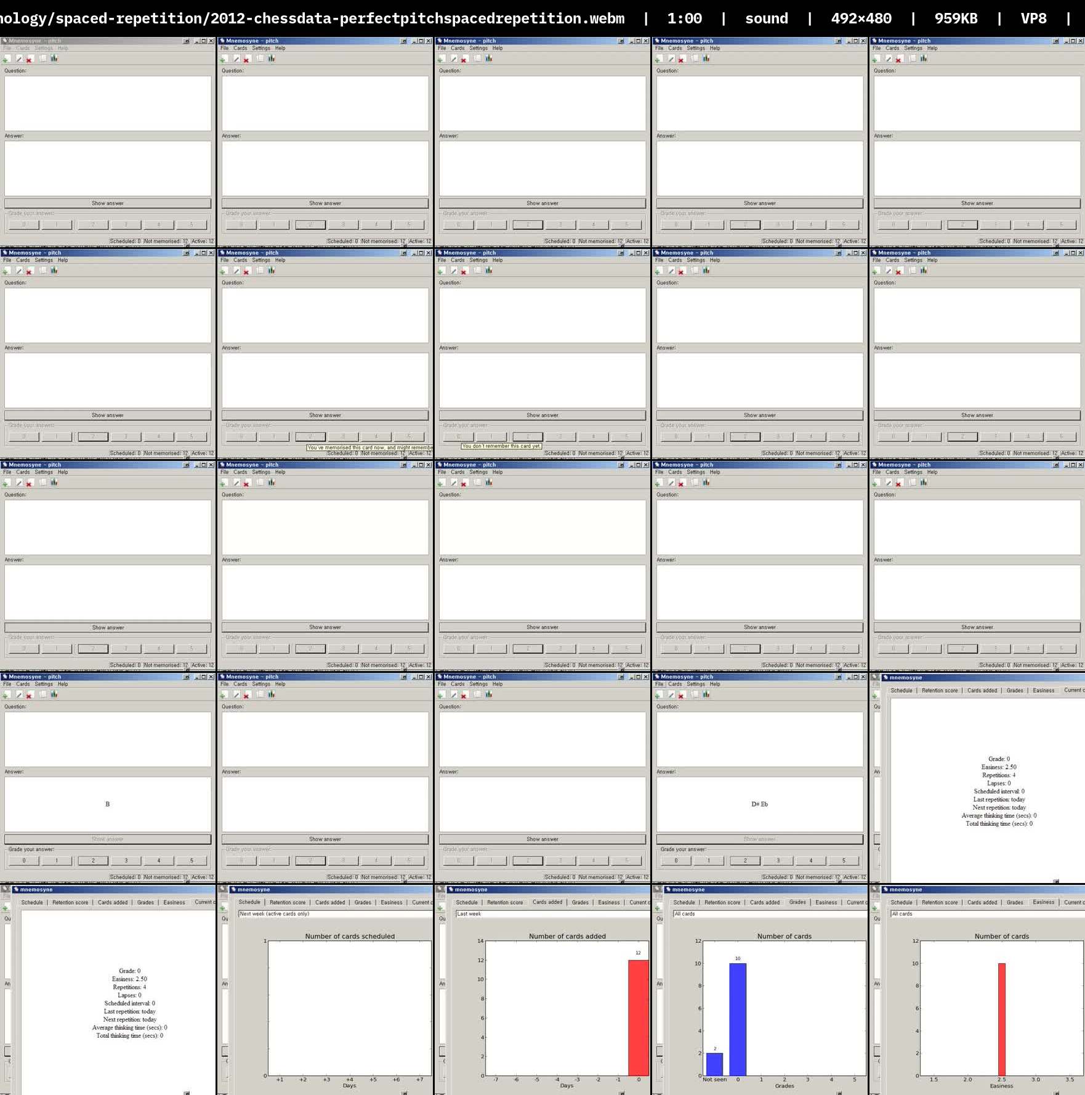Click the edit pencil icon in the D# Eb window
Image resolution: width=1085 pixels, height=1095 pixels.
pyautogui.click(x=671, y=694)
